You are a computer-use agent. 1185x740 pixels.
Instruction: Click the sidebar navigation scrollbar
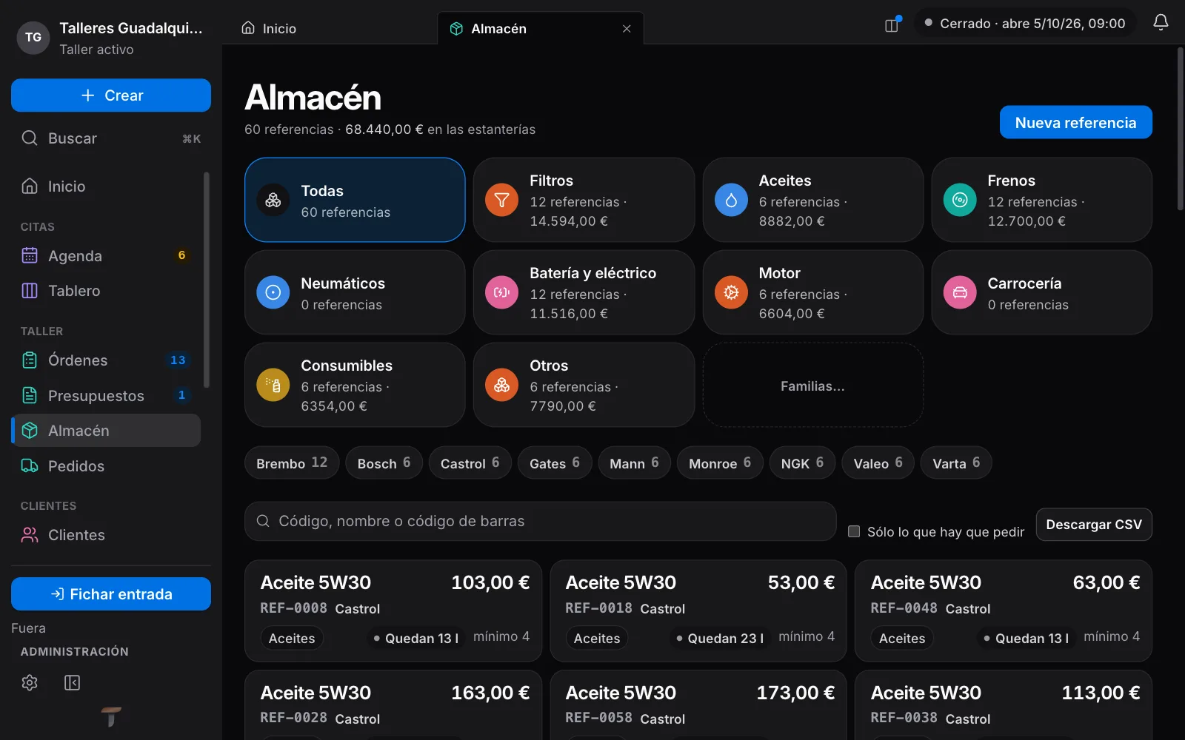point(207,280)
